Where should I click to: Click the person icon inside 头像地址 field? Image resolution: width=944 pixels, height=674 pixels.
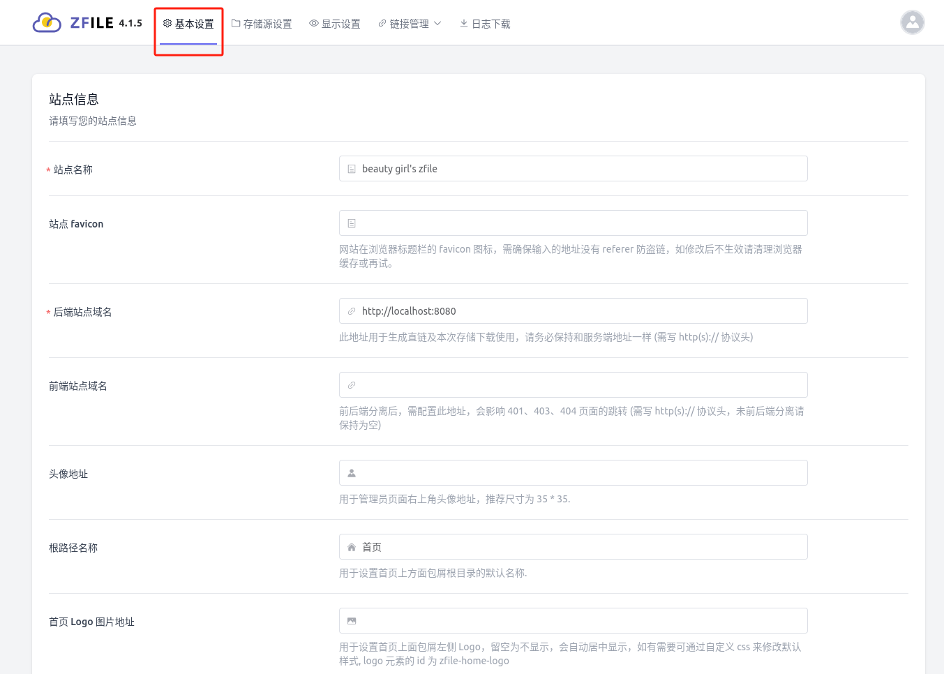click(351, 472)
